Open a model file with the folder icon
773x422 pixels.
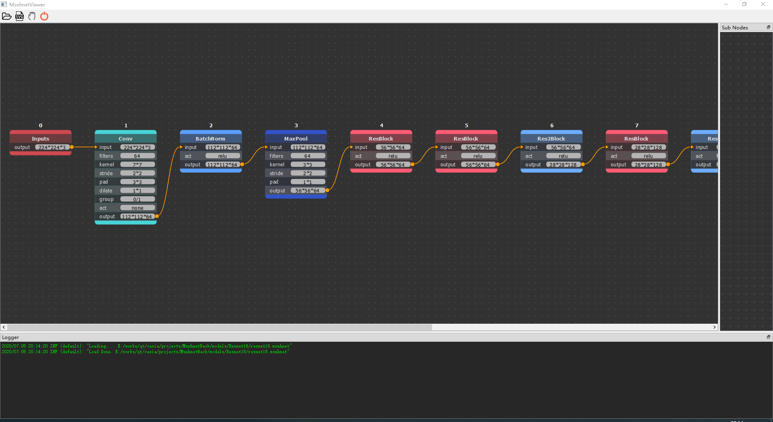point(7,16)
